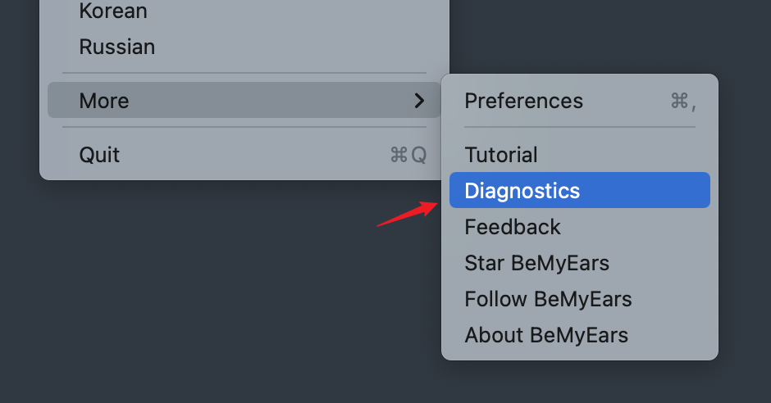Click the divider between More and Quit

pyautogui.click(x=244, y=128)
